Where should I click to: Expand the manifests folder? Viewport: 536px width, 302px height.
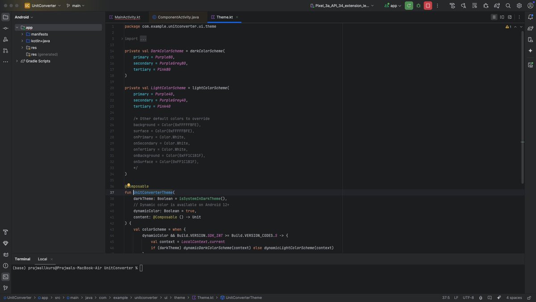click(22, 34)
